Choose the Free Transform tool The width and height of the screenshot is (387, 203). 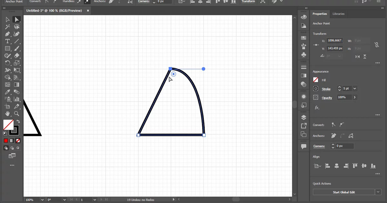[16, 70]
